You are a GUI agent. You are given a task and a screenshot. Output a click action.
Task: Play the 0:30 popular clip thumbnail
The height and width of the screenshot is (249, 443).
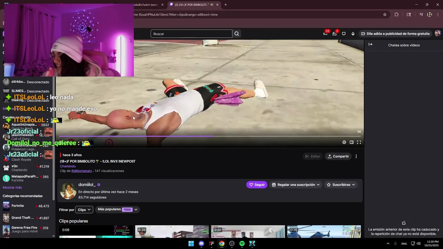172,232
